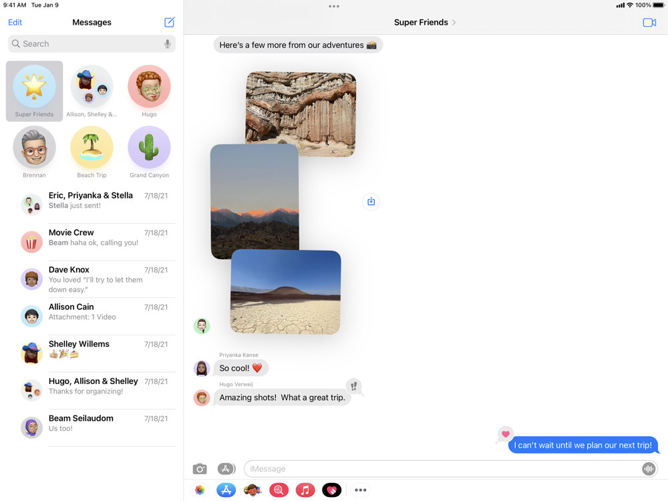The height and width of the screenshot is (501, 668).
Task: Open the camera to take a photo
Action: tap(200, 469)
